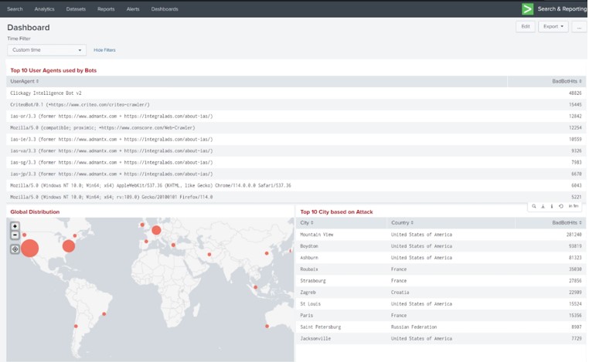Select the ias-or/3.3 user agent row

point(296,117)
